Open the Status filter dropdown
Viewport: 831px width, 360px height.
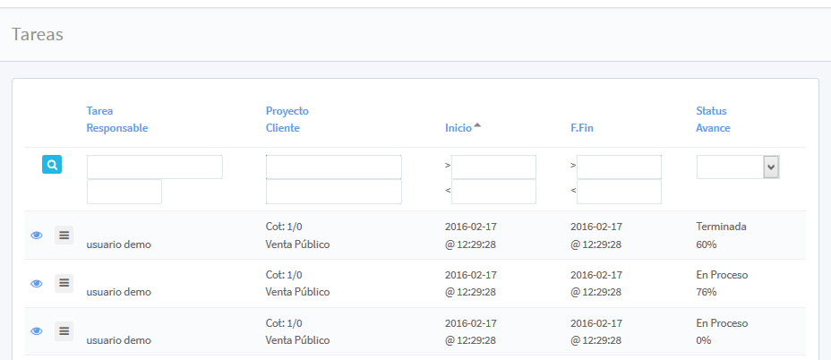point(737,167)
